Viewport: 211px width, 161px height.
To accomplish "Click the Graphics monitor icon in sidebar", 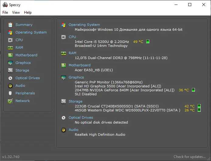I will (10, 63).
